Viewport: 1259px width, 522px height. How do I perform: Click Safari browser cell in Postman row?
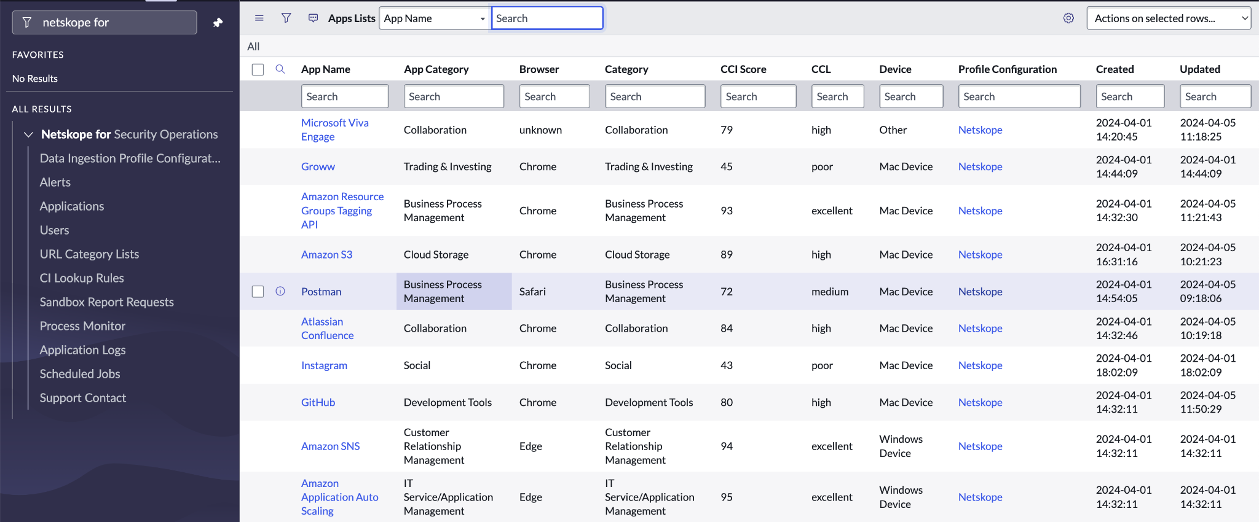pyautogui.click(x=532, y=291)
